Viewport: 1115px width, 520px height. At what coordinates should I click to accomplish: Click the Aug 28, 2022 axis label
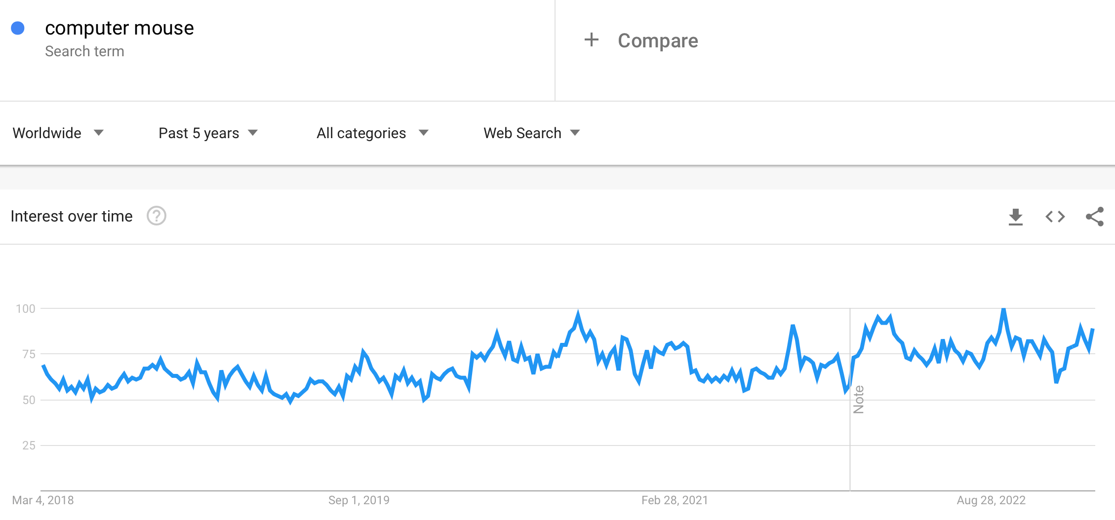pos(991,500)
